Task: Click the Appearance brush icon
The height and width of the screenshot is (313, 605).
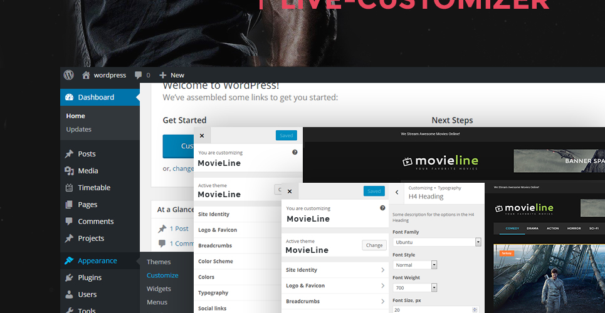Action: click(69, 260)
